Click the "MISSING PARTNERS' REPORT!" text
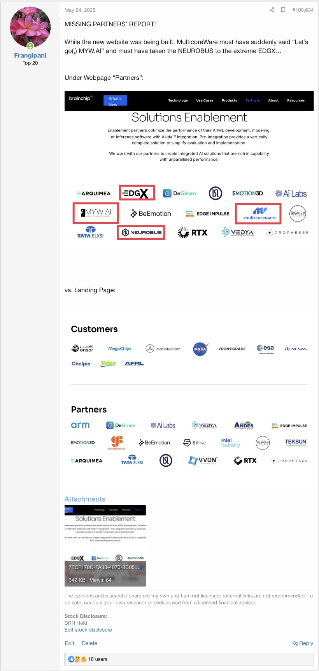The width and height of the screenshot is (319, 671). pos(110,24)
